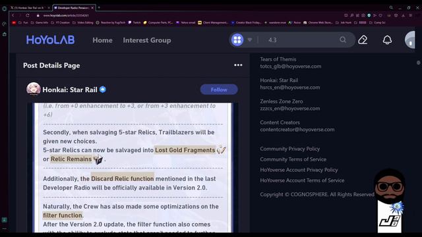The width and height of the screenshot is (422, 237).
Task: Expand the game selector dropdown arrow
Action: 250,39
